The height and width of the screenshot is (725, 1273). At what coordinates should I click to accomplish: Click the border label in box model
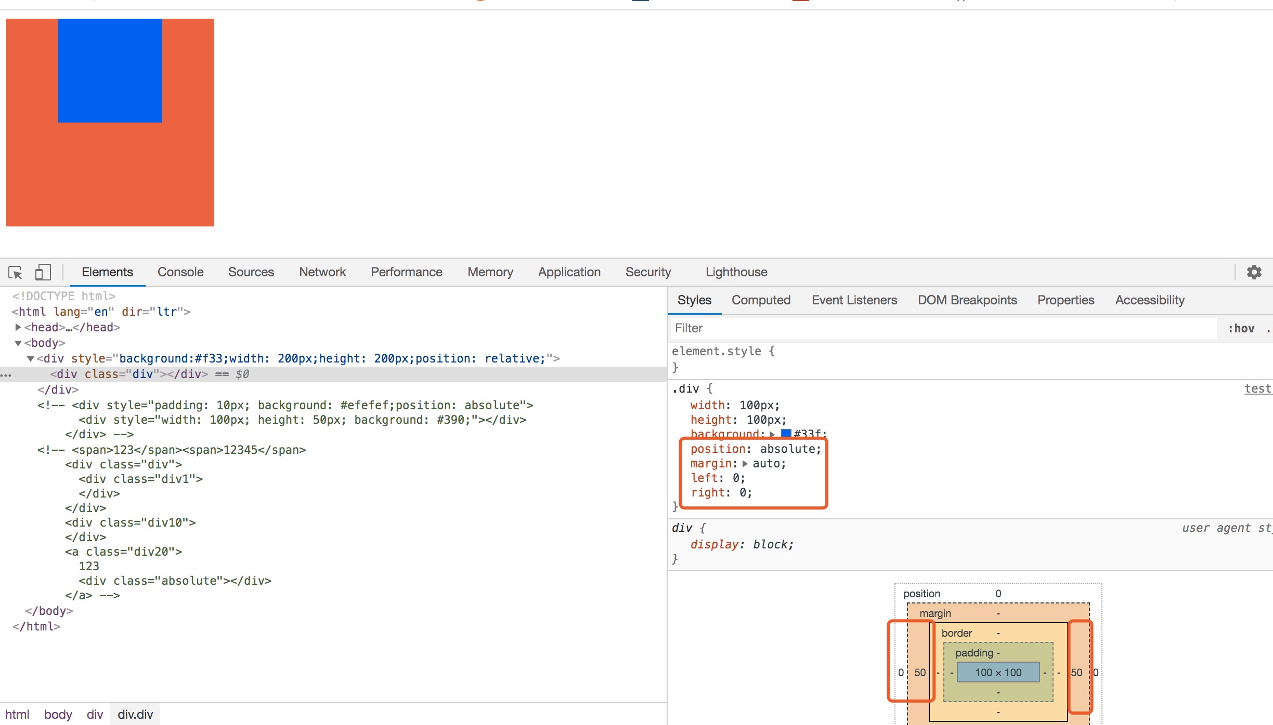pos(956,633)
